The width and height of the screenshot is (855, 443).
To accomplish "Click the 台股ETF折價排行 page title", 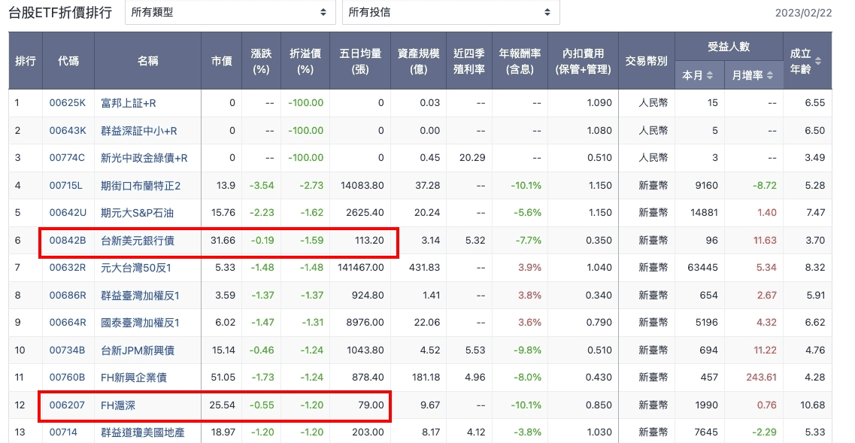I will [x=60, y=12].
